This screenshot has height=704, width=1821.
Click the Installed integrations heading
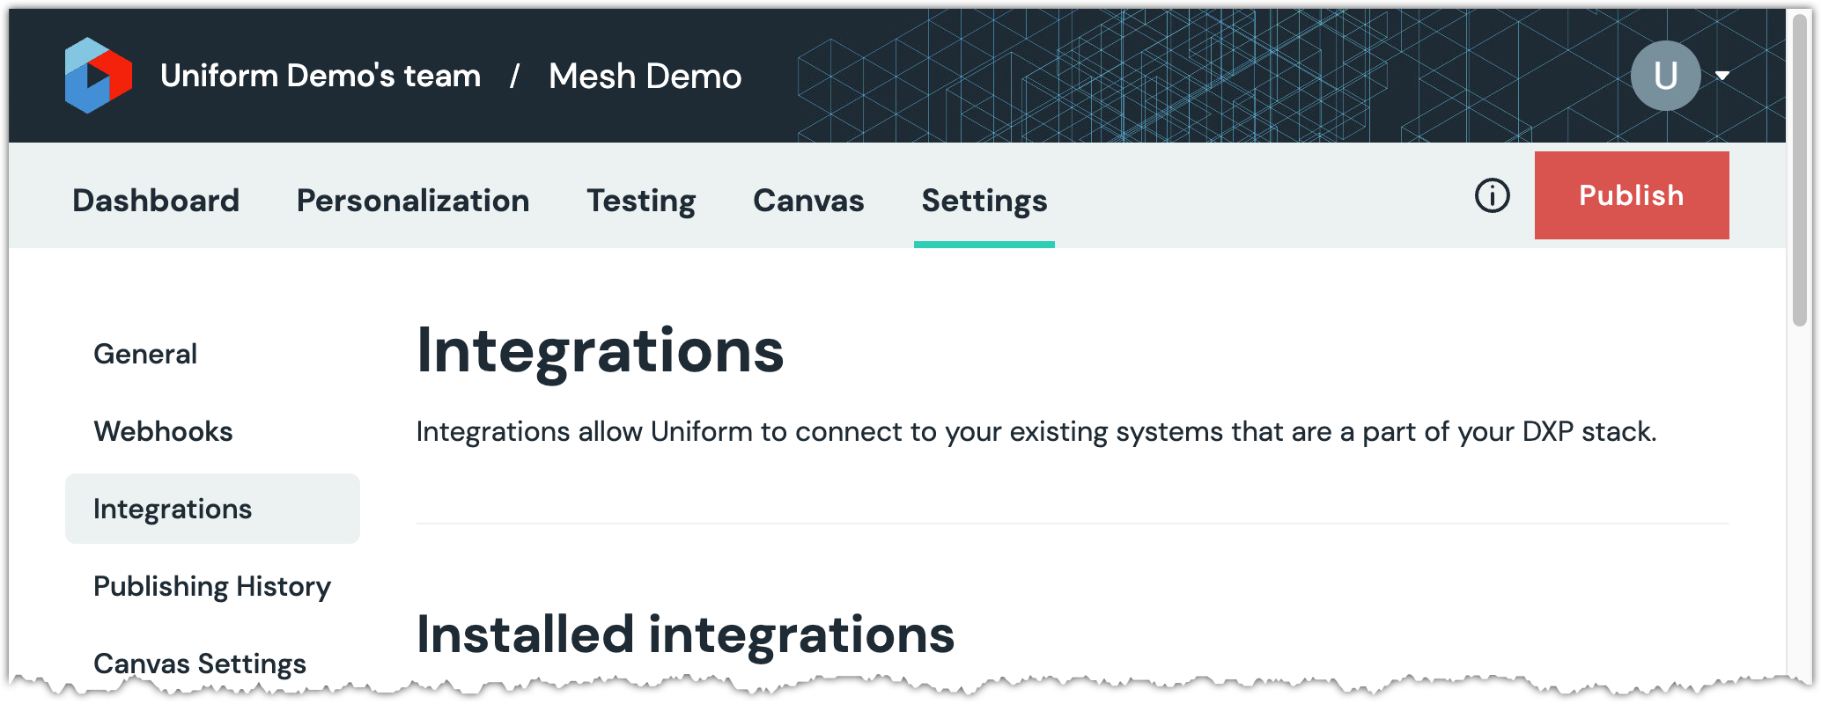click(x=685, y=634)
